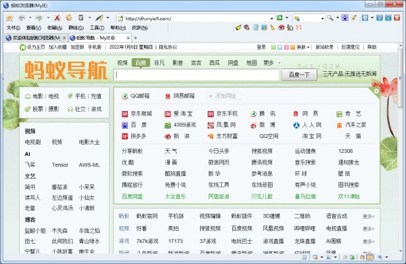
Task: Click the Baidu search input field
Action: tap(197, 75)
